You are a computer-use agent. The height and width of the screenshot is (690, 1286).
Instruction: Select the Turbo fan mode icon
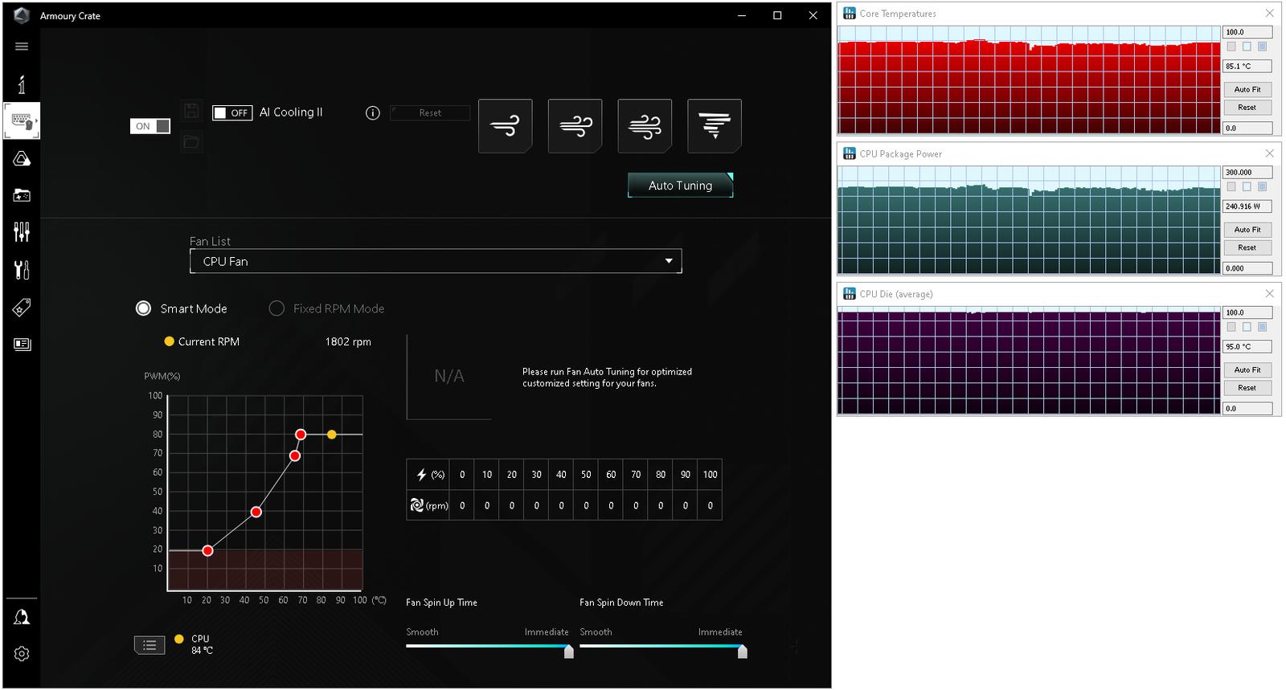pyautogui.click(x=645, y=126)
